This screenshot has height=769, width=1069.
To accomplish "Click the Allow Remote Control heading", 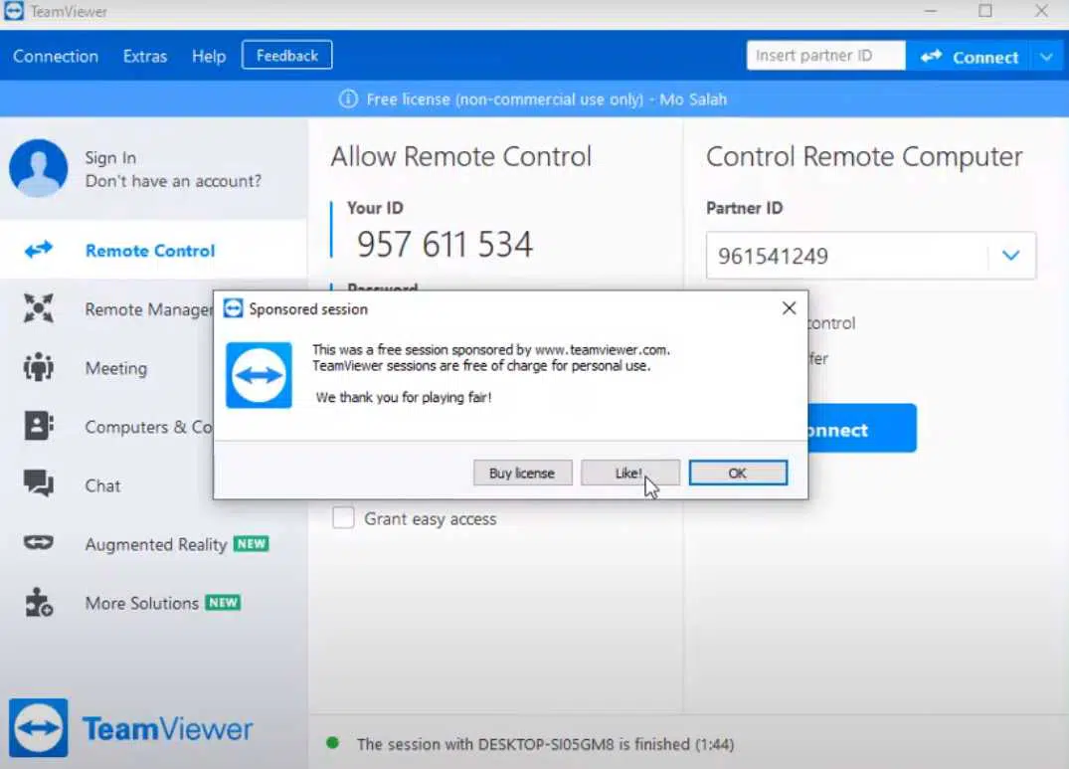I will click(460, 156).
